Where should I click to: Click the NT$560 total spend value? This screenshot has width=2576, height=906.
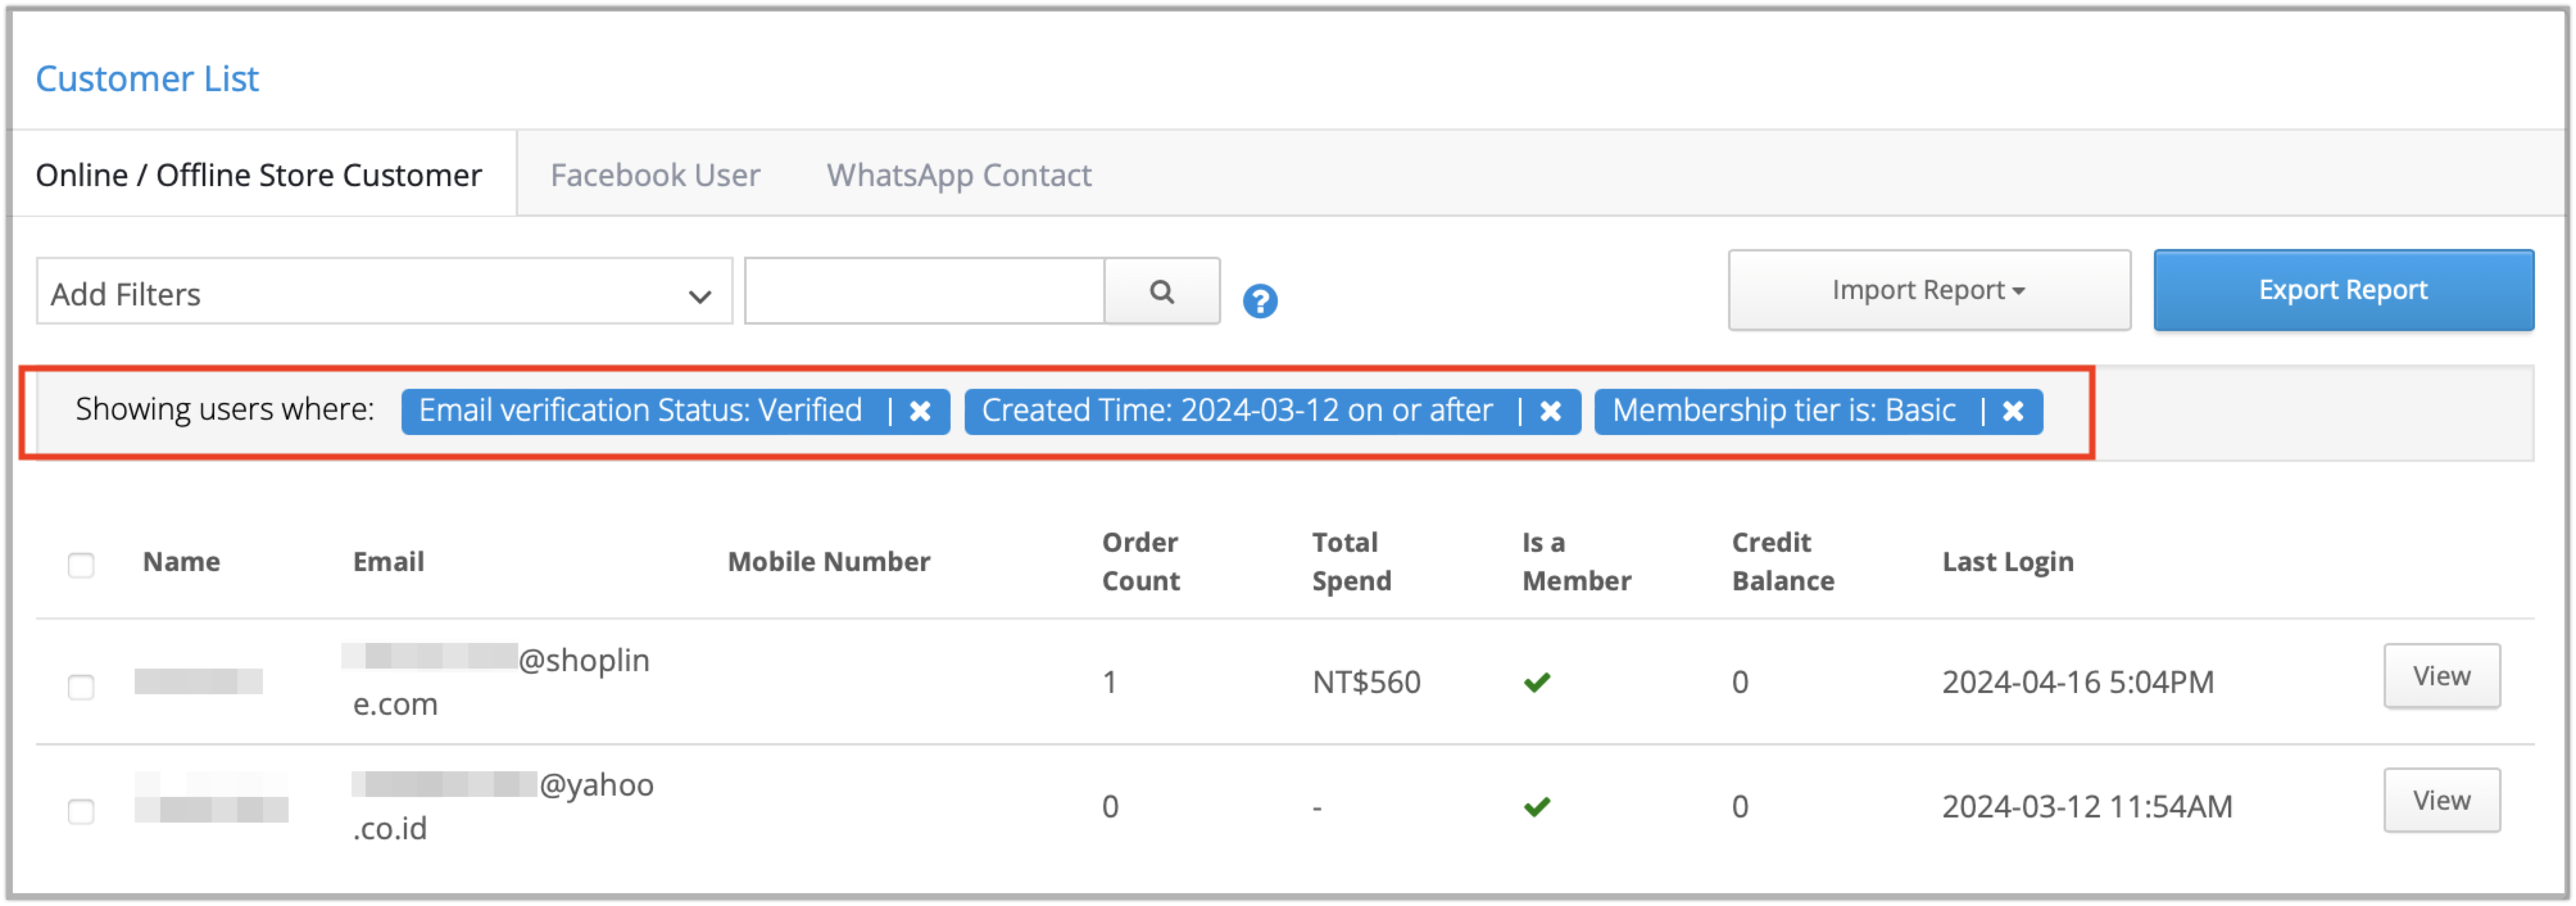point(1366,682)
